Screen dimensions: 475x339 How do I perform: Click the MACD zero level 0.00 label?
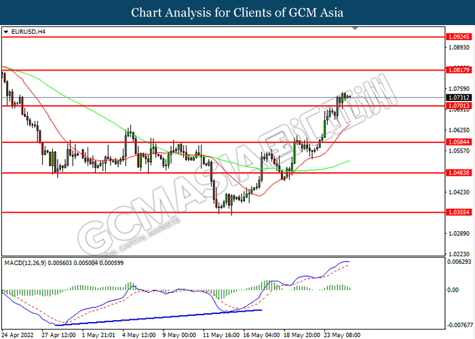(453, 290)
